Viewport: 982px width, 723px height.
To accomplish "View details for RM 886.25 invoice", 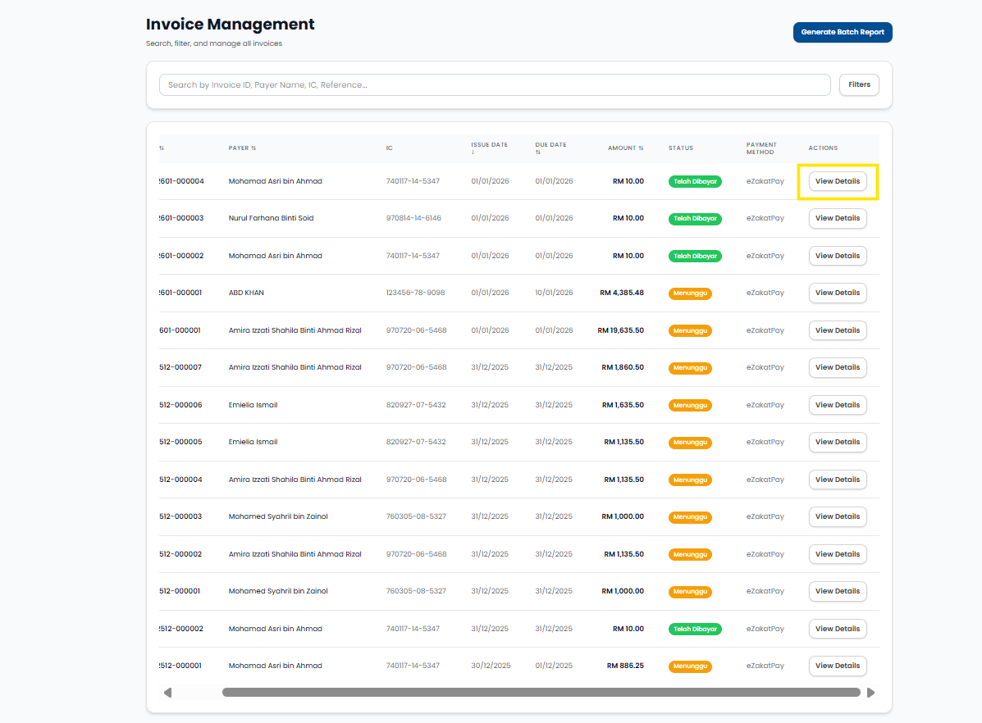I will (838, 666).
